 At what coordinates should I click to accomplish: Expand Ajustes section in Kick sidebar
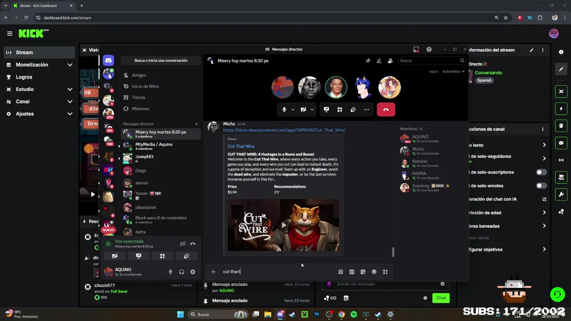39,114
